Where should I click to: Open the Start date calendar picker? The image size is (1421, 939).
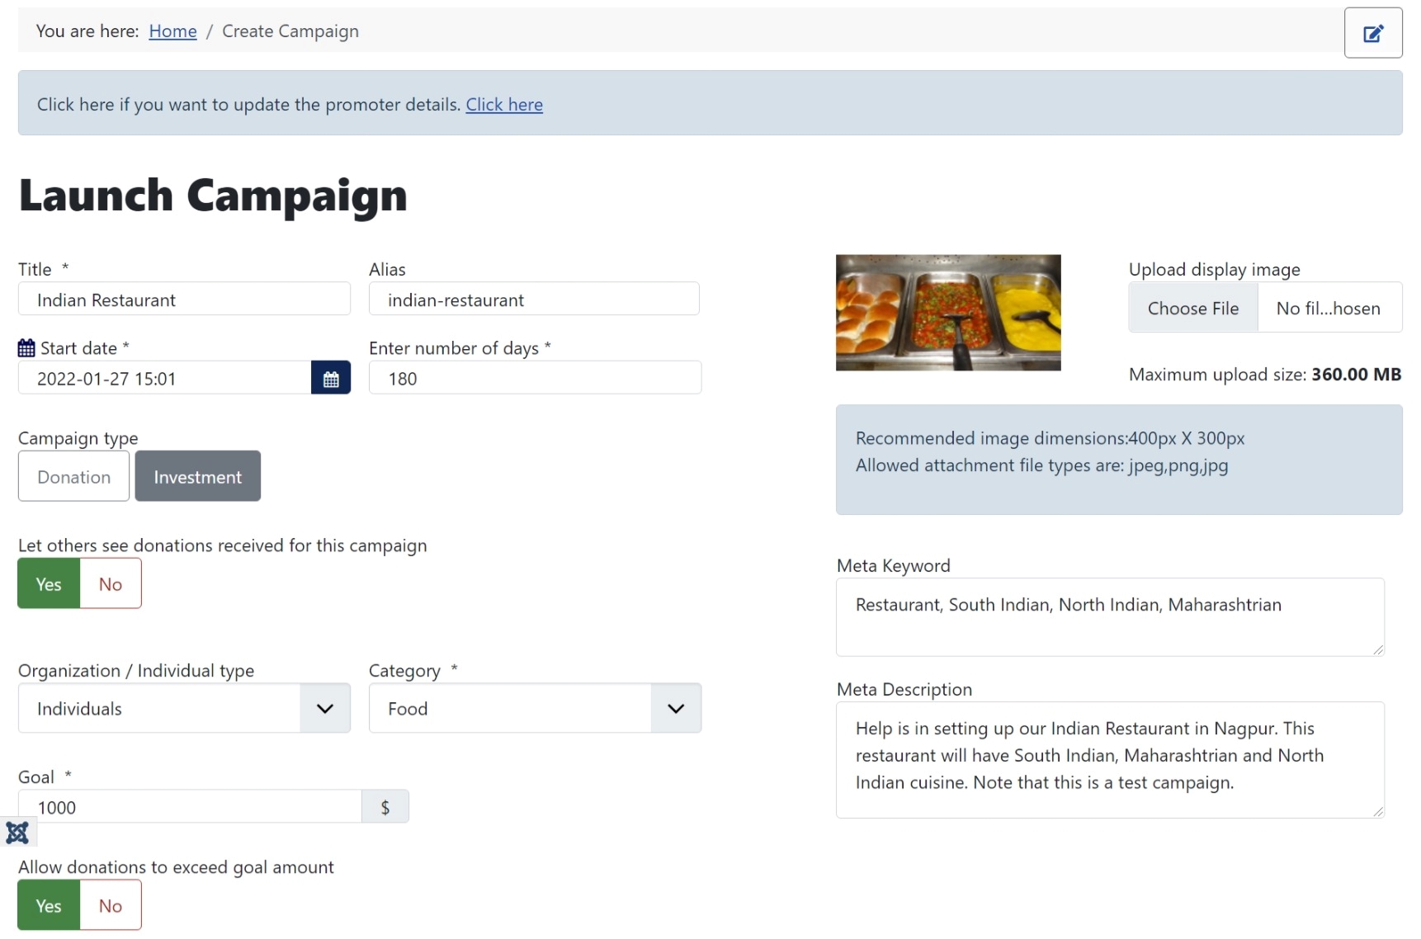pos(330,379)
